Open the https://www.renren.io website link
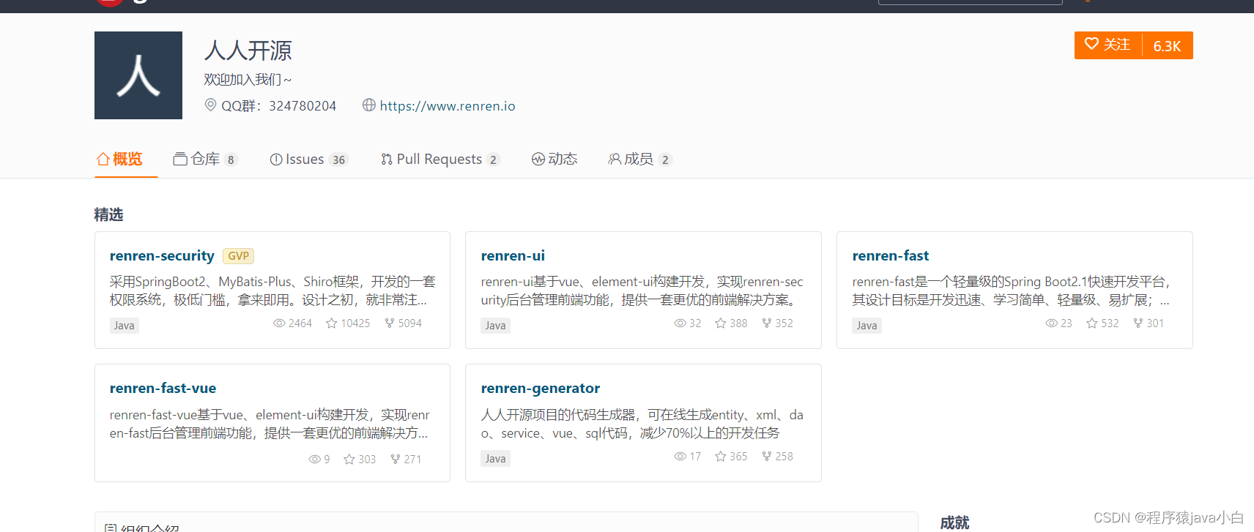 point(447,106)
